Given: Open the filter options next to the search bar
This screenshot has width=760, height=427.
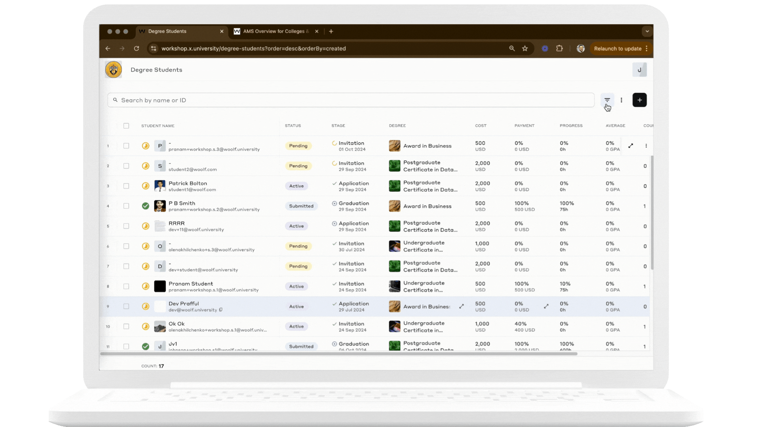Looking at the screenshot, I should (607, 100).
